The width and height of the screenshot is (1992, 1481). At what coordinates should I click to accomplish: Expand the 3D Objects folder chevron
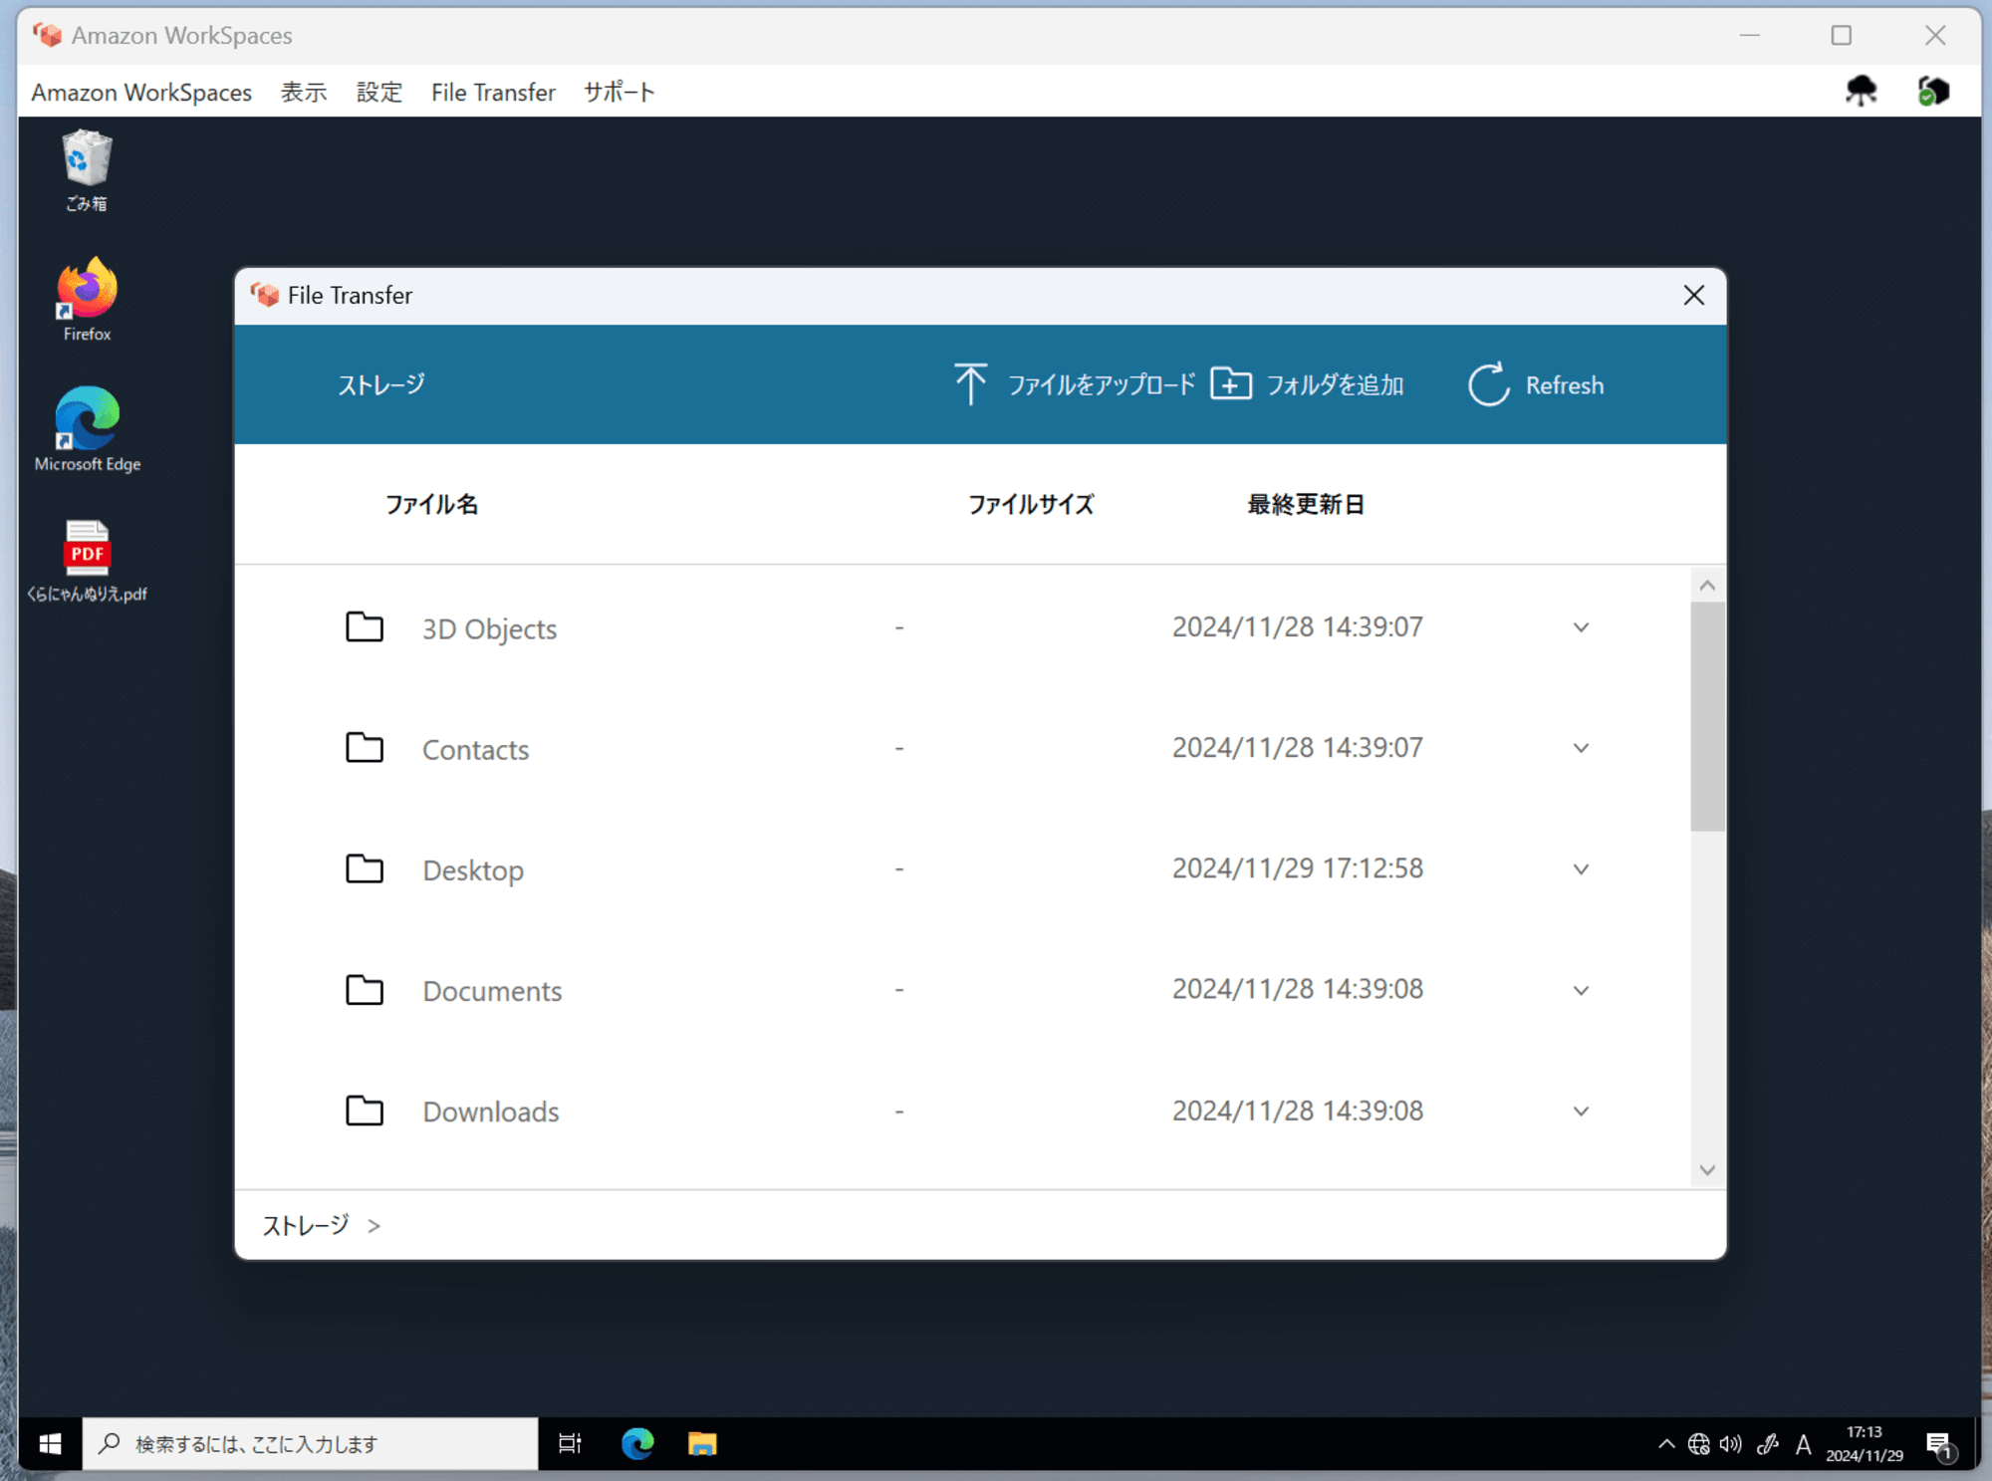(1582, 626)
